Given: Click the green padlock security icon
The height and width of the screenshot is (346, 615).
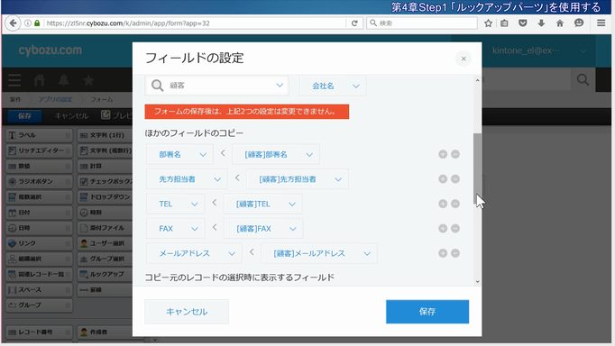Looking at the screenshot, I should pos(37,23).
